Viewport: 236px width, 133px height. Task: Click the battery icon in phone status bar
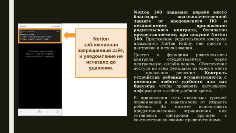(59, 26)
